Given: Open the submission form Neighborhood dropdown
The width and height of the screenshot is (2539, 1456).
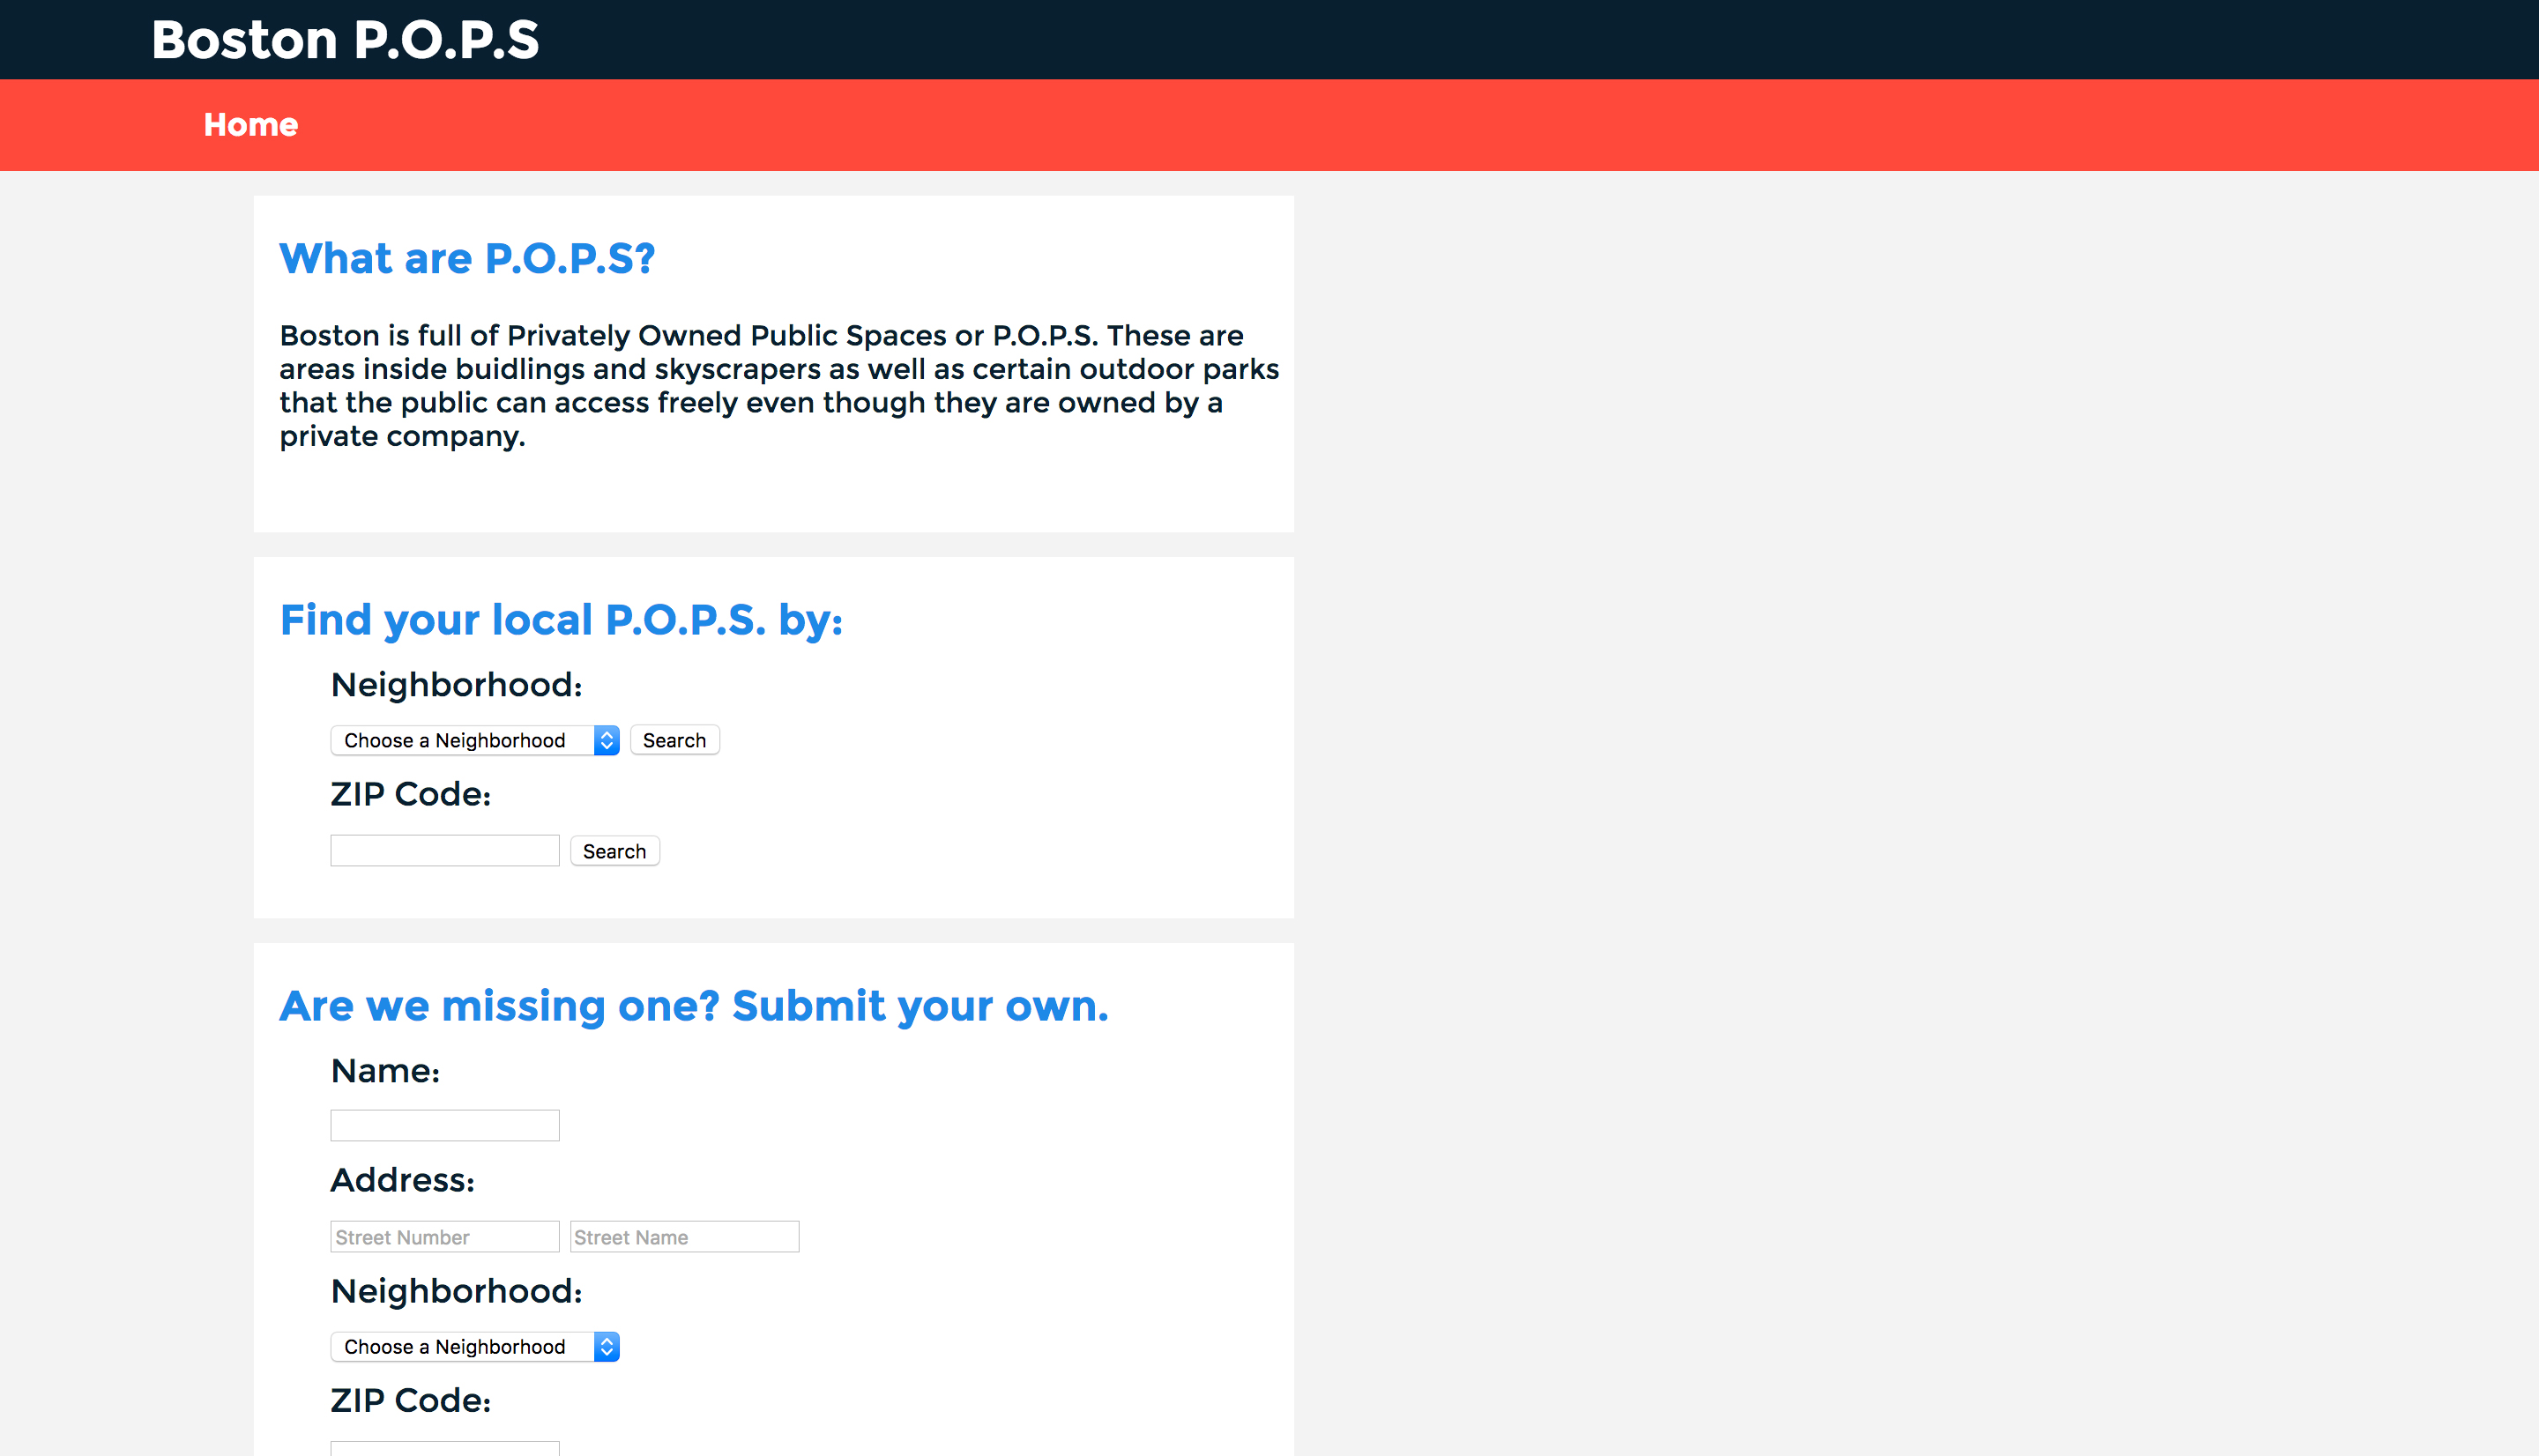Looking at the screenshot, I should click(475, 1347).
